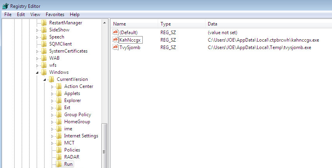This screenshot has height=168, width=332.
Task: Open the File menu
Action: click(8, 15)
